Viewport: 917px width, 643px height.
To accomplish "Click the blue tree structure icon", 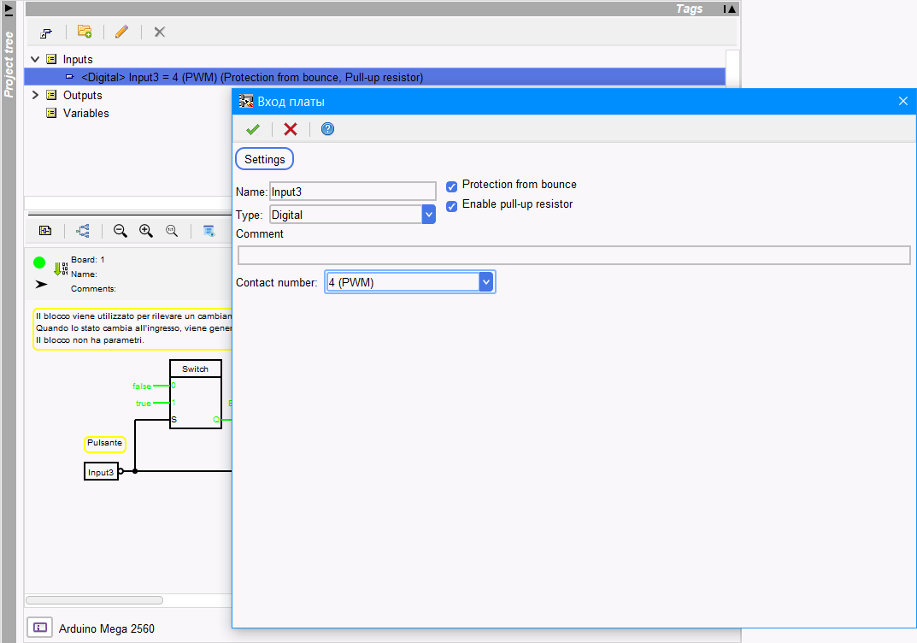I will (x=83, y=231).
